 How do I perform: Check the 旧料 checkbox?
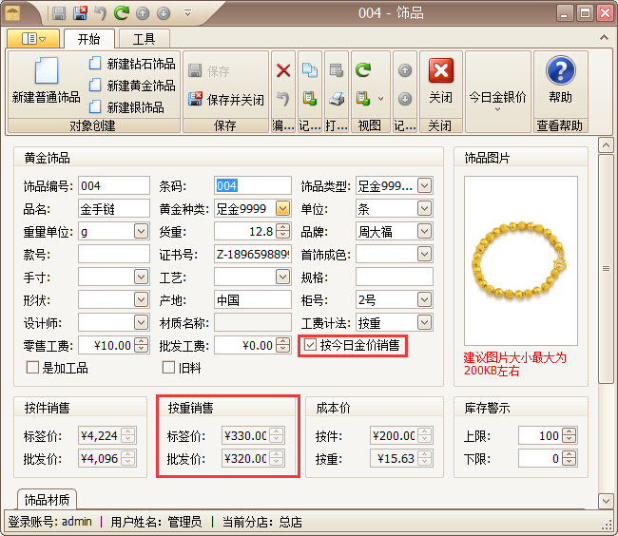[168, 368]
